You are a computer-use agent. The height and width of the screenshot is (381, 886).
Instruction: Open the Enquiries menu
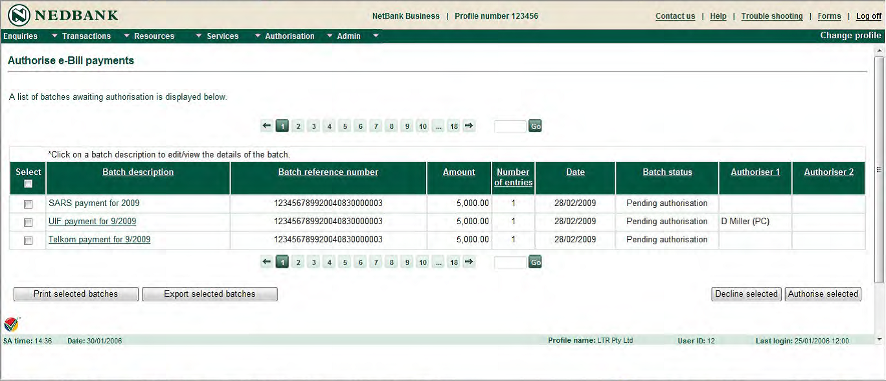click(x=21, y=36)
